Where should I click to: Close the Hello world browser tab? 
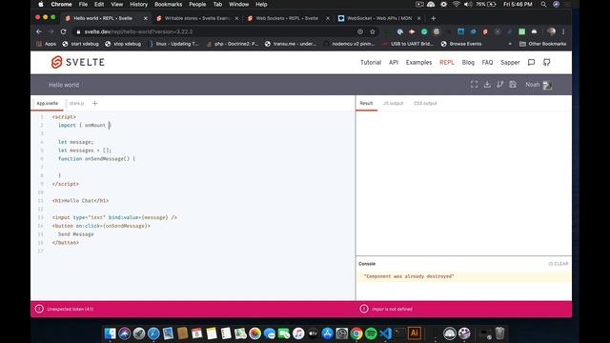click(146, 18)
